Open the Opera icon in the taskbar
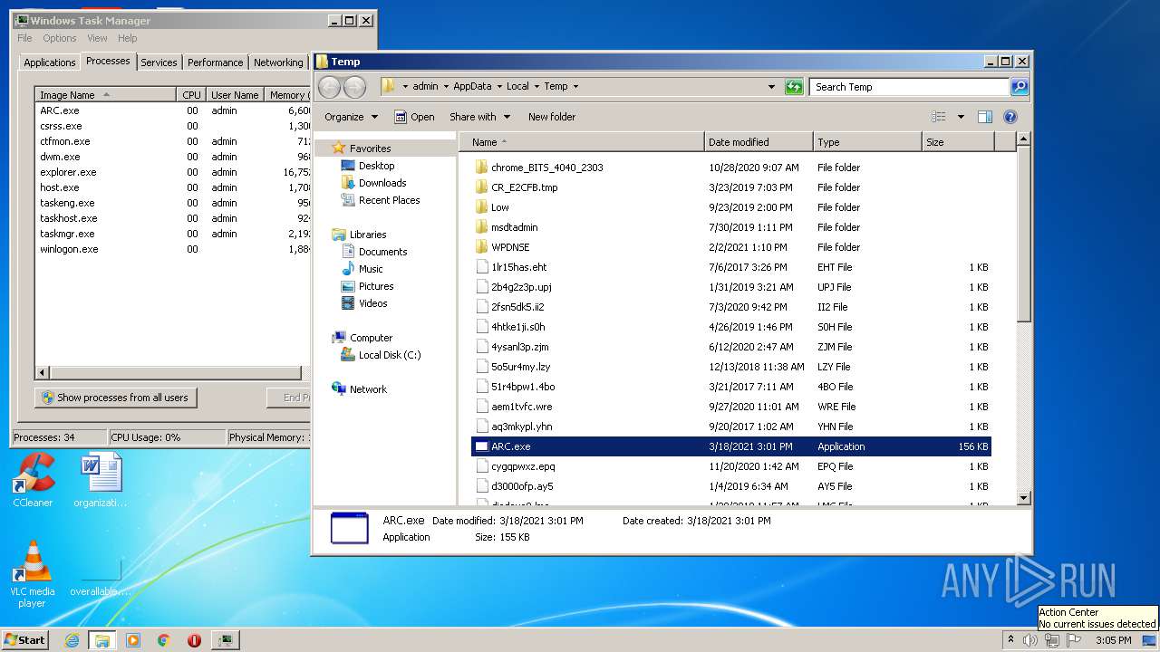Viewport: 1160px width, 652px height. point(194,640)
